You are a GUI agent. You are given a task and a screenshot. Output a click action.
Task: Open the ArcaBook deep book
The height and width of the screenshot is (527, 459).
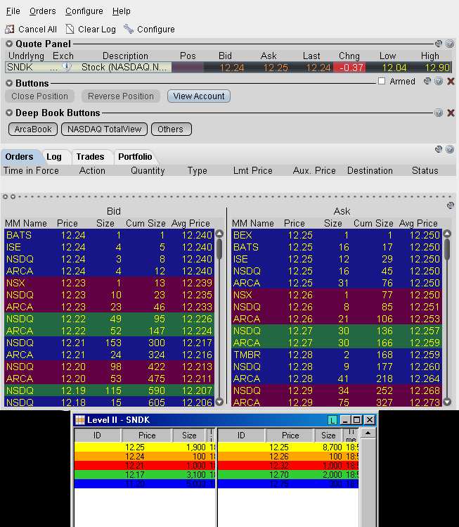click(x=33, y=129)
